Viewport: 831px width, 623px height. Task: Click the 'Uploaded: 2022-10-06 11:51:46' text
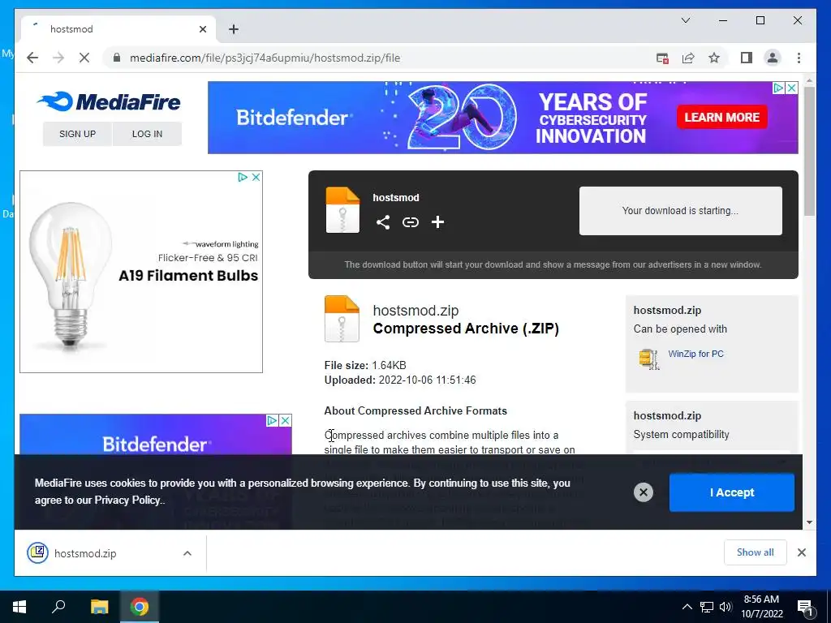click(x=400, y=380)
